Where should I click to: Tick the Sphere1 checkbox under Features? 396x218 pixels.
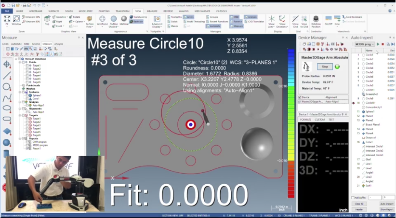pyautogui.click(x=27, y=95)
